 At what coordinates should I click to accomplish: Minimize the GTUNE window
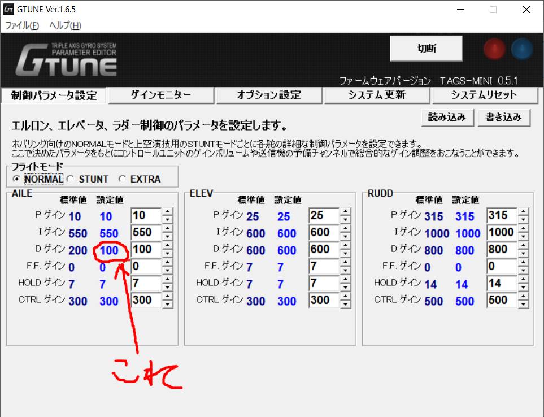[460, 10]
